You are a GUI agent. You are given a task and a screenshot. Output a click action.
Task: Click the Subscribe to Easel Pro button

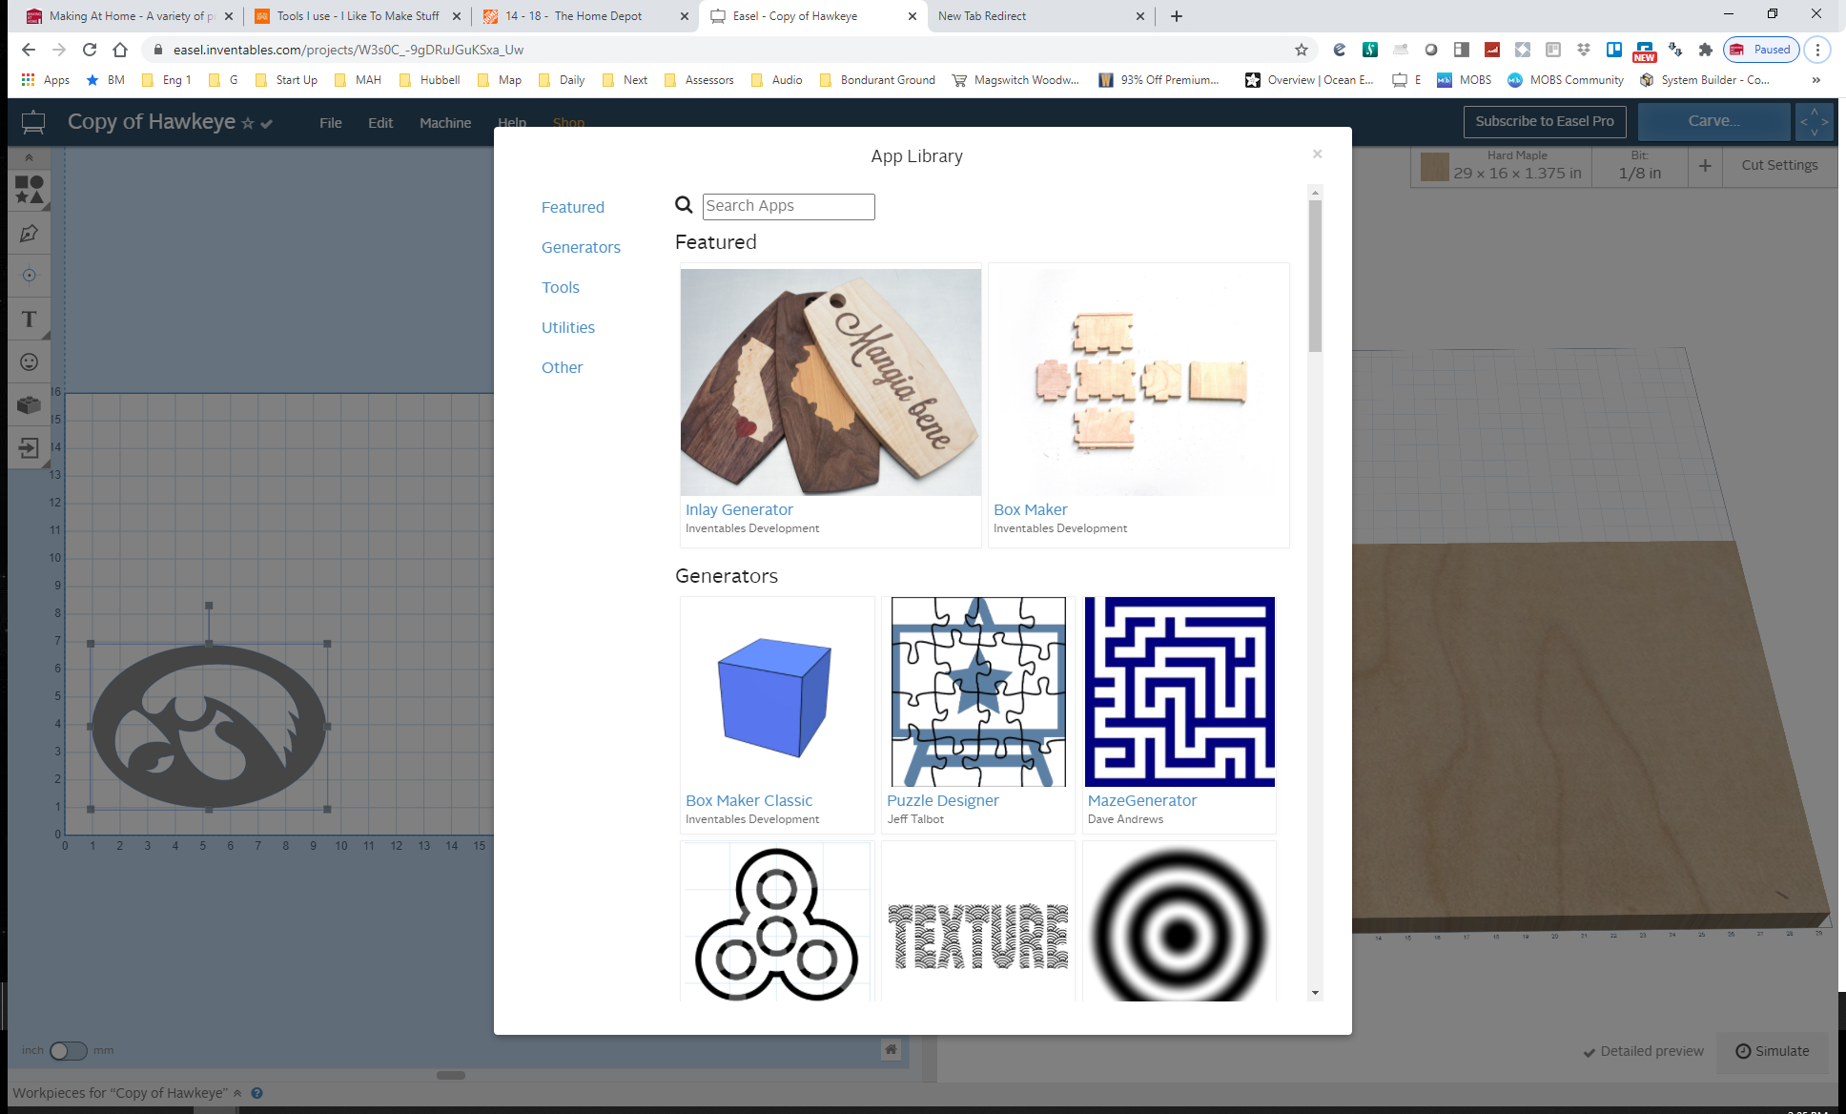(1542, 120)
